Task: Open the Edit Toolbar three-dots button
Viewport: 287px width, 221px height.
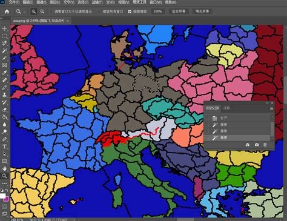Action: (x=4, y=183)
